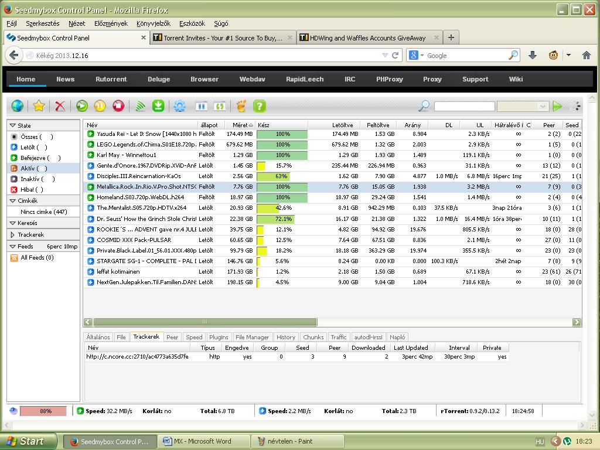
Task: Open the Google search engine selector arrow
Action: 422,56
